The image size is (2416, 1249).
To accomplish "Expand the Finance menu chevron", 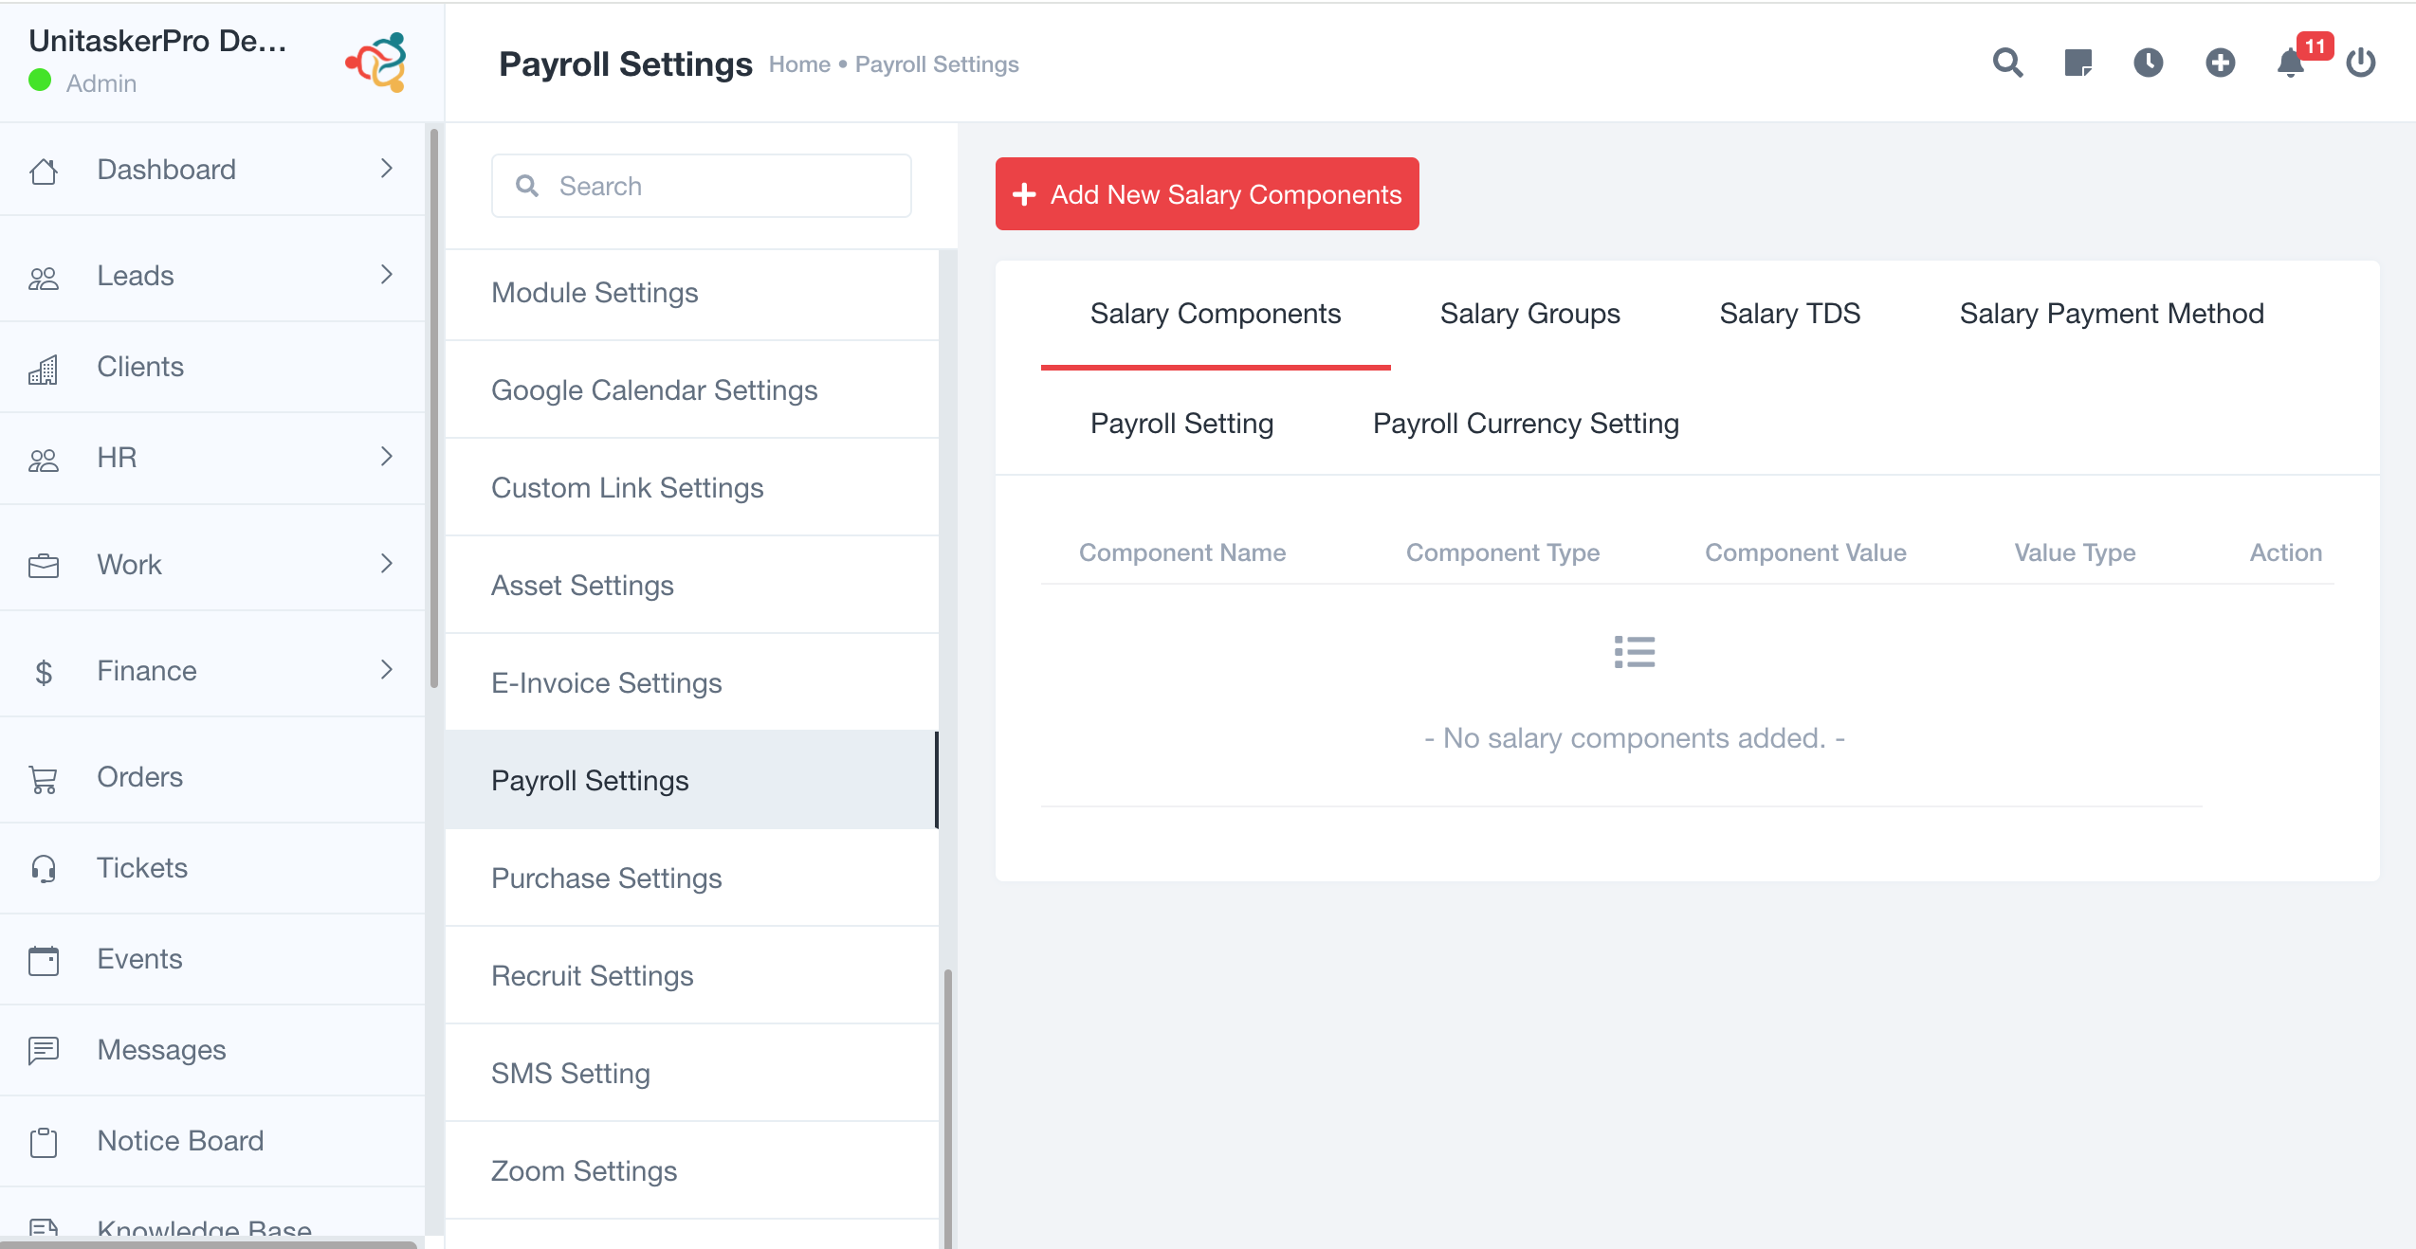I will point(386,670).
